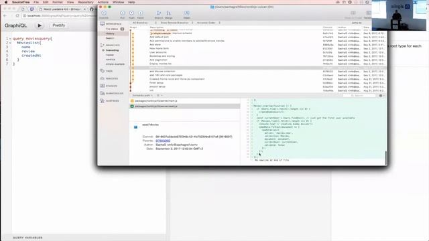Image resolution: width=429 pixels, height=241 pixels.
Task: Open the Edit menu in menu bar
Action: point(46,2)
